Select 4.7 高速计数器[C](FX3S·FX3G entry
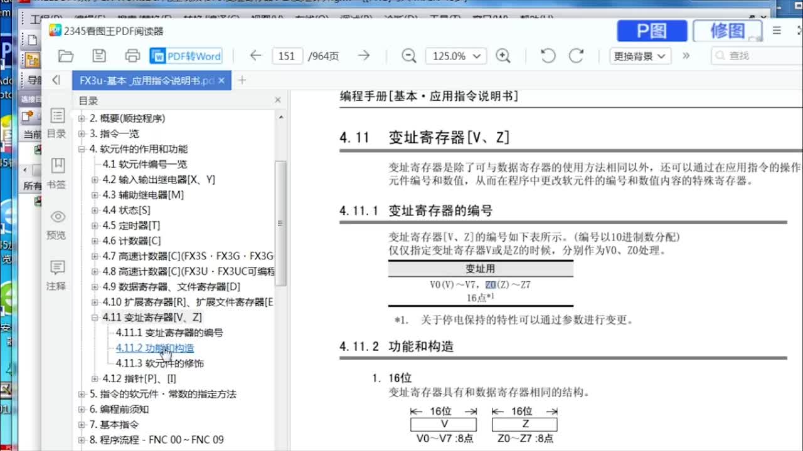Screen dimensions: 803x451 pyautogui.click(x=188, y=256)
